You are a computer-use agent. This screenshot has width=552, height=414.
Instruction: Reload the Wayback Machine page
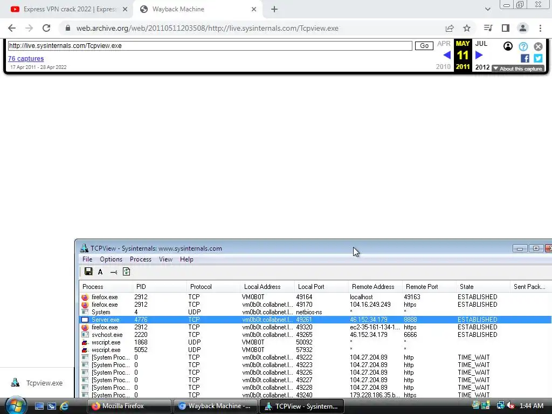46,28
